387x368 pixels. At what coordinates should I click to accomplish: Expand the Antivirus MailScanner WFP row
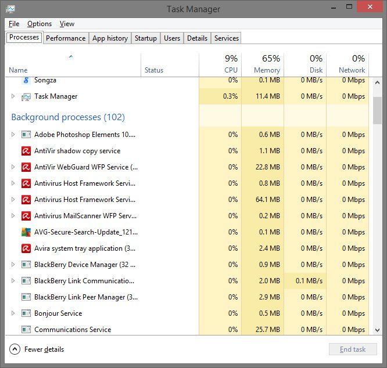coord(13,216)
